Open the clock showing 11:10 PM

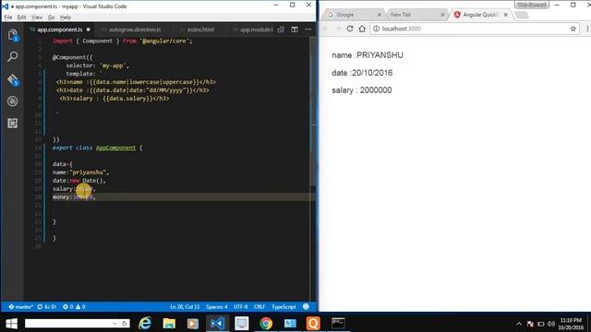click(x=571, y=324)
